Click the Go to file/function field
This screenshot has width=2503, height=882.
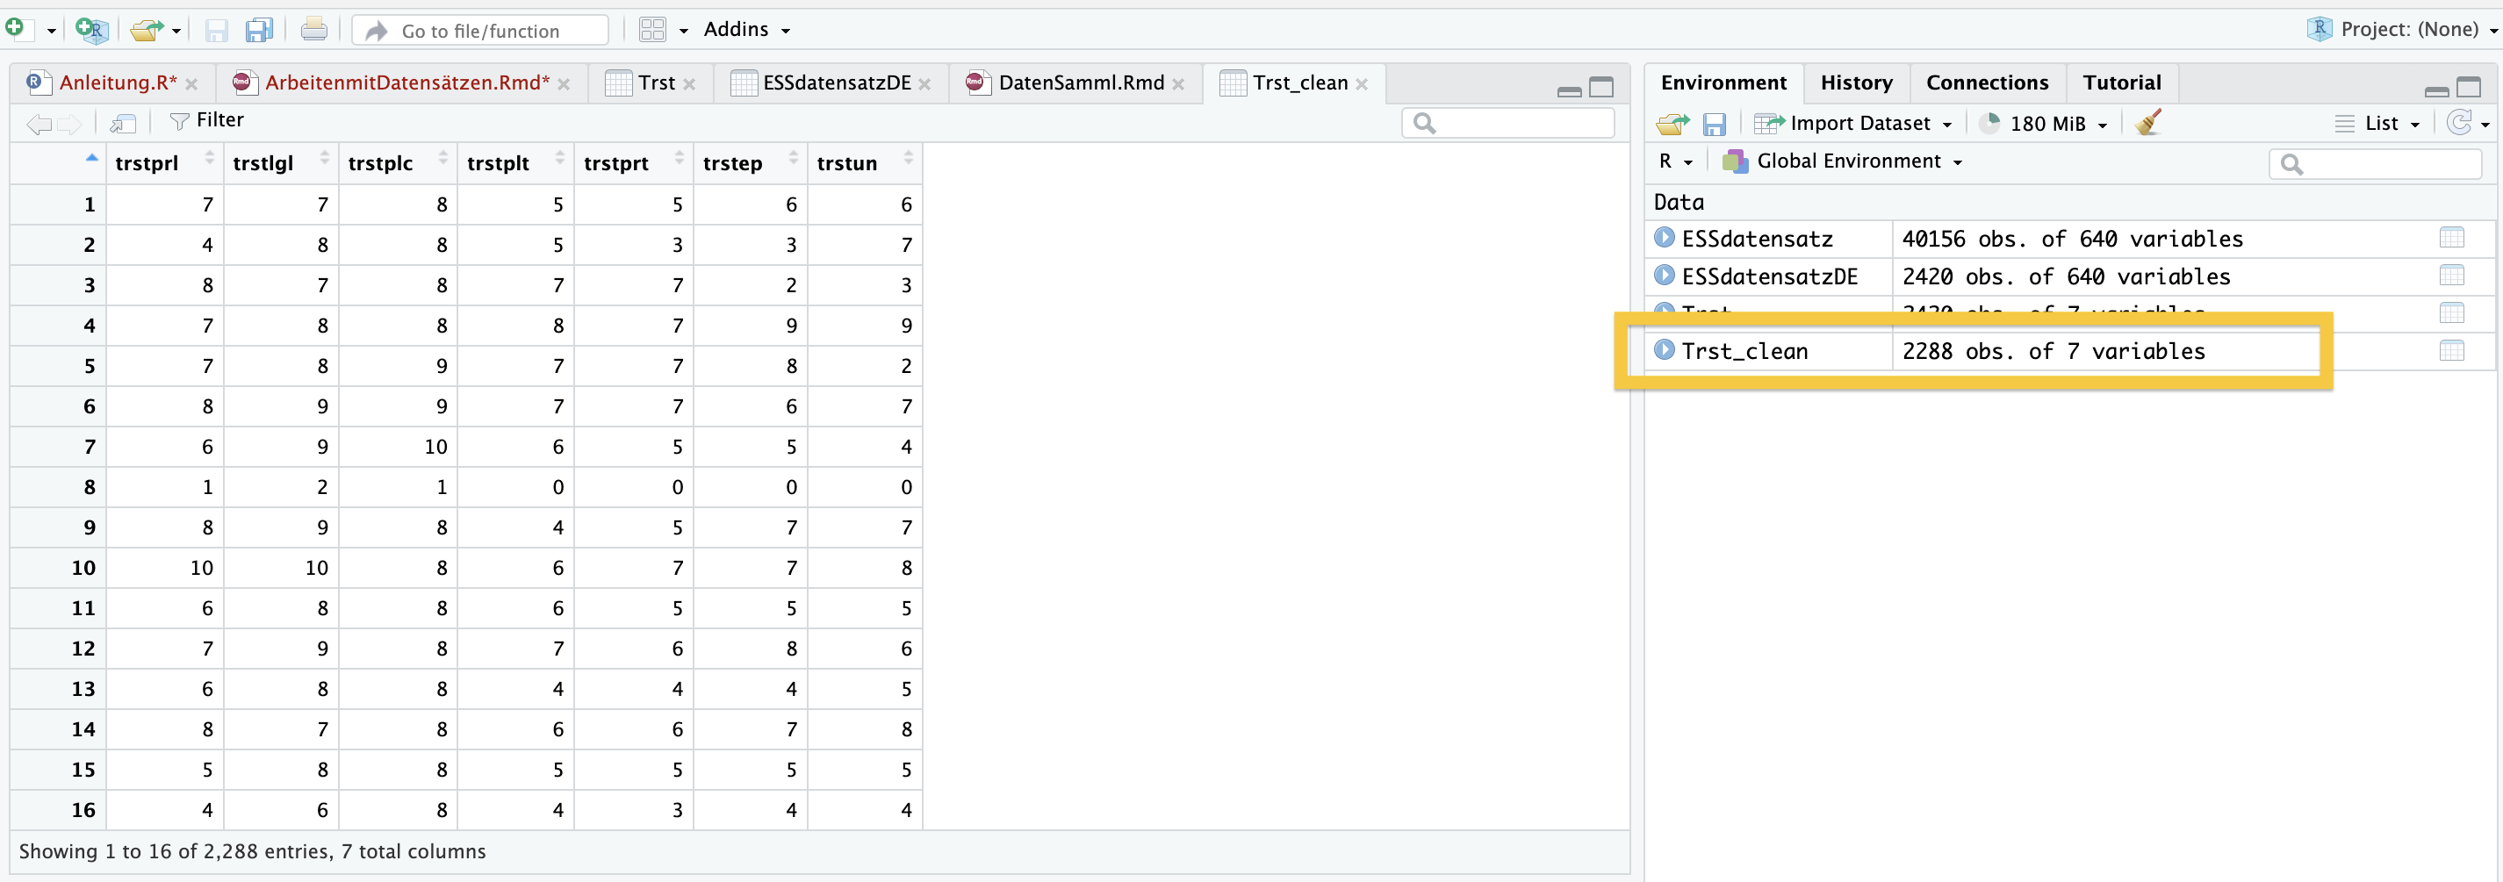[481, 30]
